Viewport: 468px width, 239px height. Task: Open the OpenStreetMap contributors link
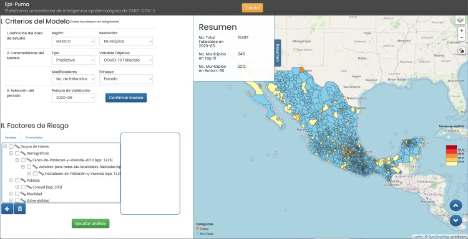[x=439, y=237]
